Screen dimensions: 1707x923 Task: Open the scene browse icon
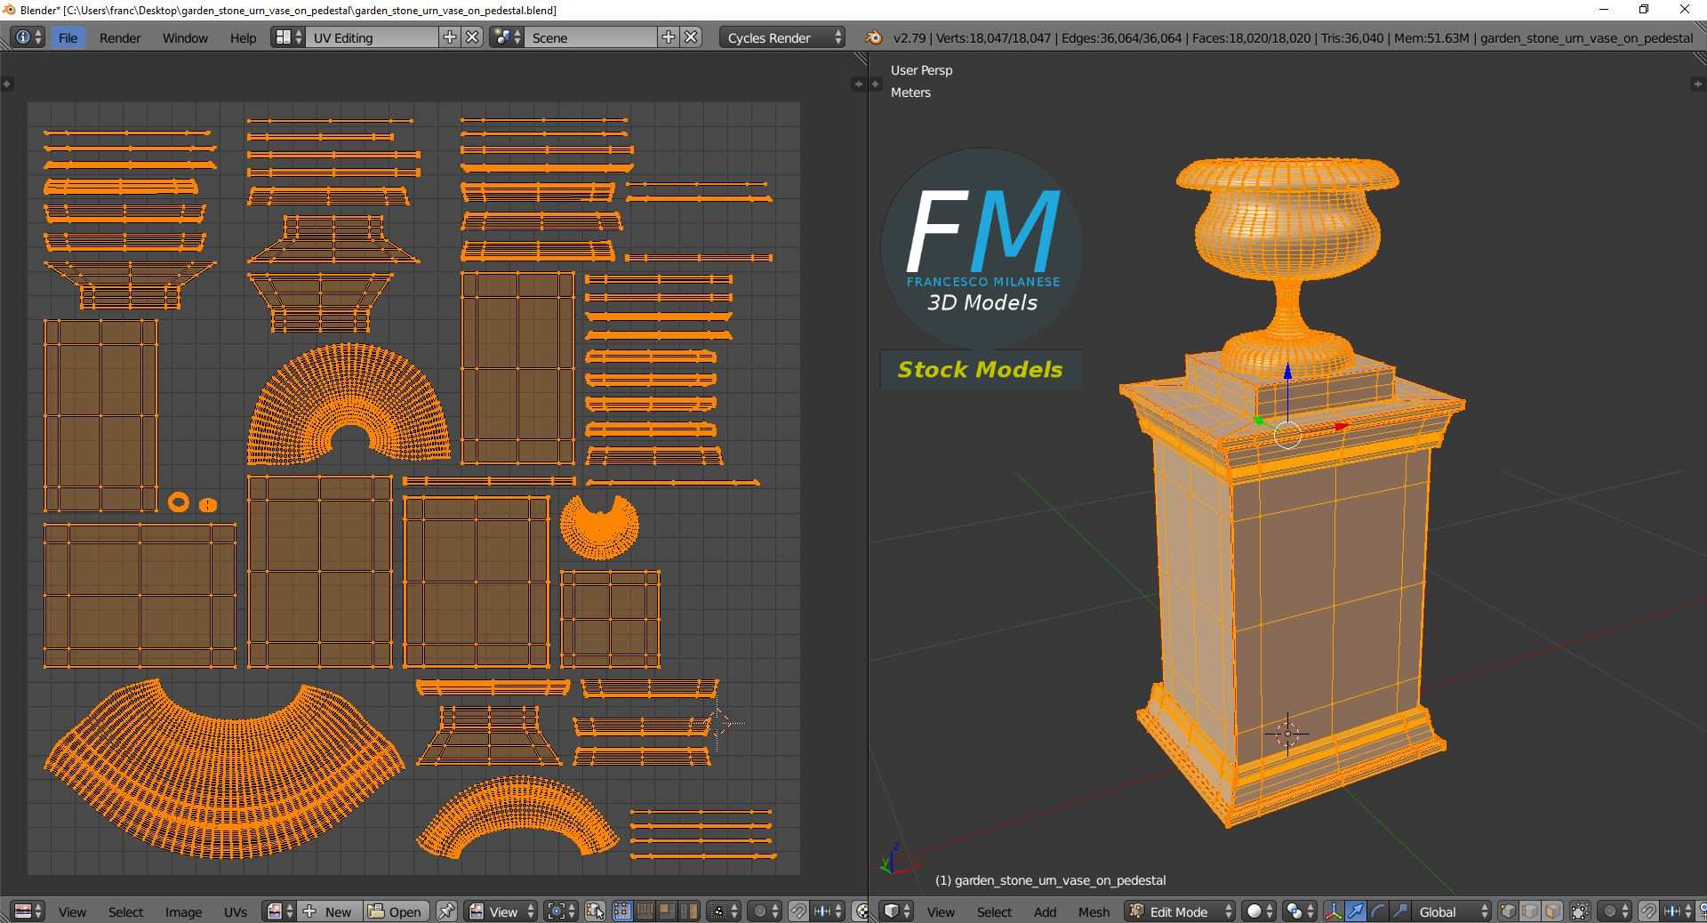(x=507, y=37)
